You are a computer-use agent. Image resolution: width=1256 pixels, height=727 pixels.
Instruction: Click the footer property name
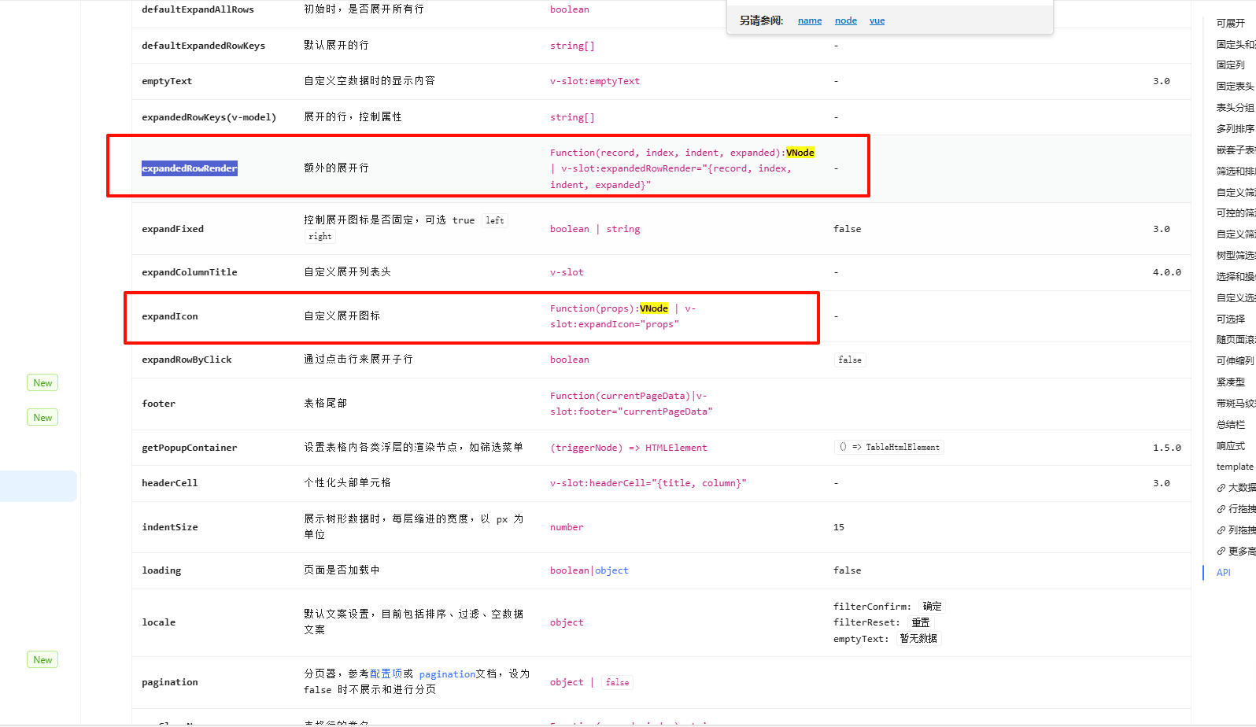pos(158,404)
